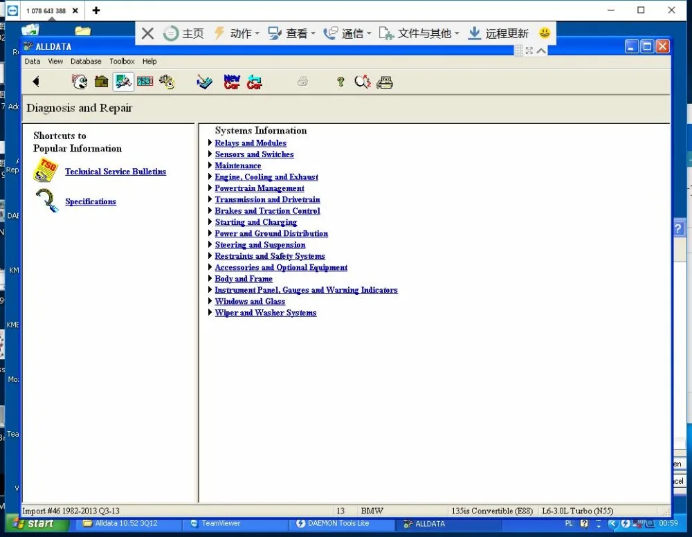692x537 pixels.
Task: Open Accessories and Optional Equipment link
Action: coord(281,267)
